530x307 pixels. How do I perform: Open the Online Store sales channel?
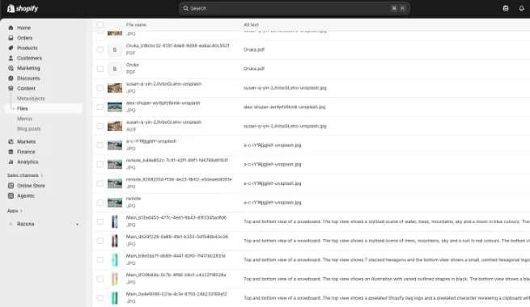click(x=31, y=186)
